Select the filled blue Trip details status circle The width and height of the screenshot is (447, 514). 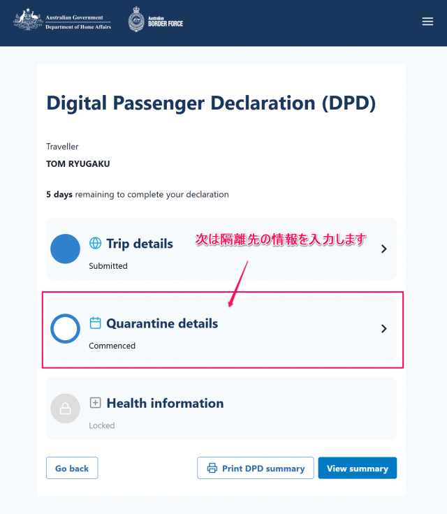point(65,249)
